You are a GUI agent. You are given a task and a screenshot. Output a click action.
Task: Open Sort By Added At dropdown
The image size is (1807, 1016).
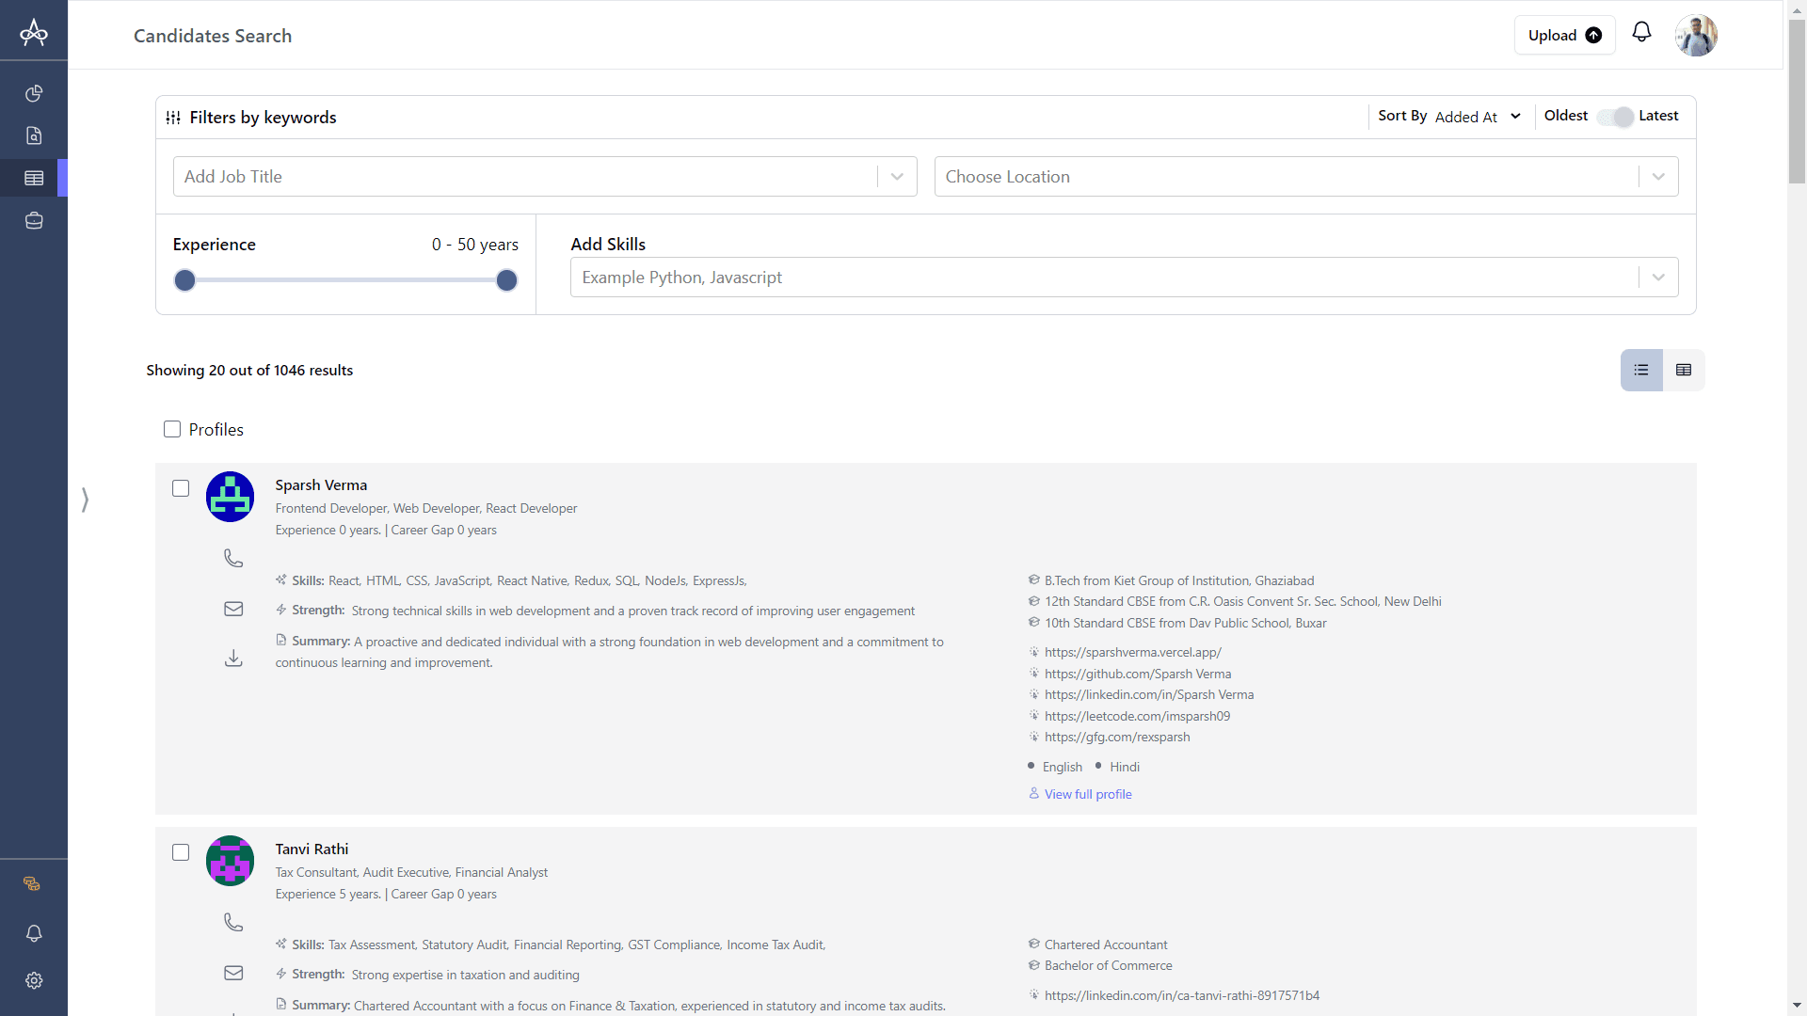(x=1476, y=117)
